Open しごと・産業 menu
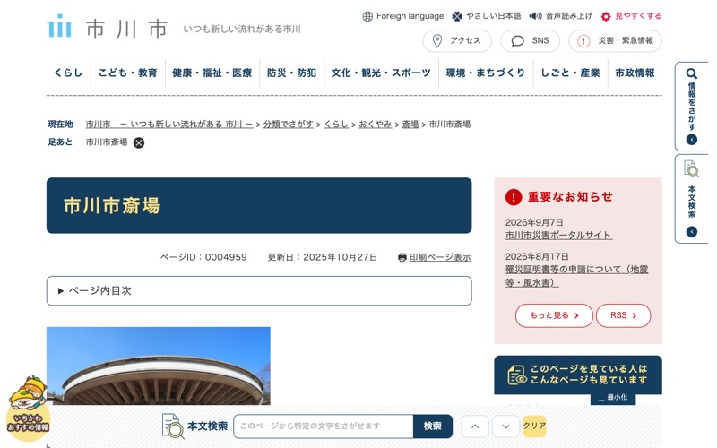 (x=570, y=73)
